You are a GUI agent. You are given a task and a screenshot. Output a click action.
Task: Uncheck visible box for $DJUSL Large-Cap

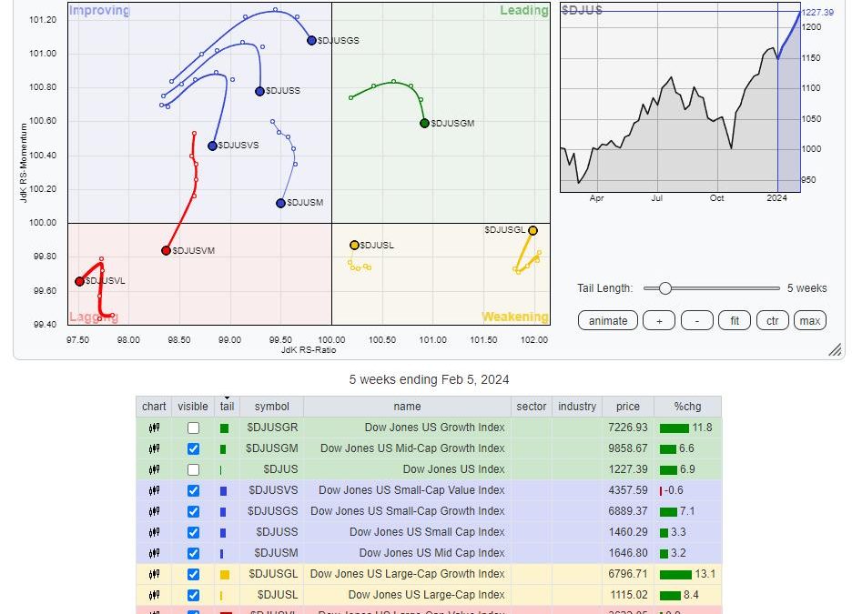coord(193,595)
